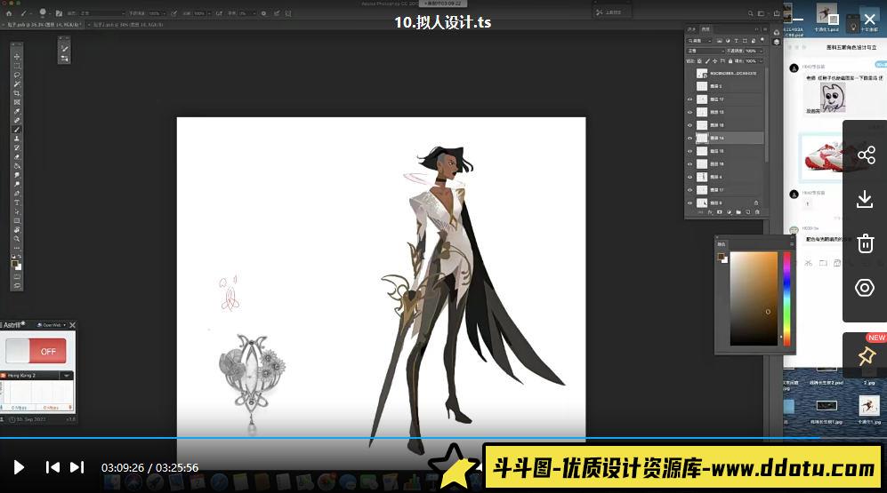Click the share icon in player sidebar
The width and height of the screenshot is (887, 493).
click(866, 155)
